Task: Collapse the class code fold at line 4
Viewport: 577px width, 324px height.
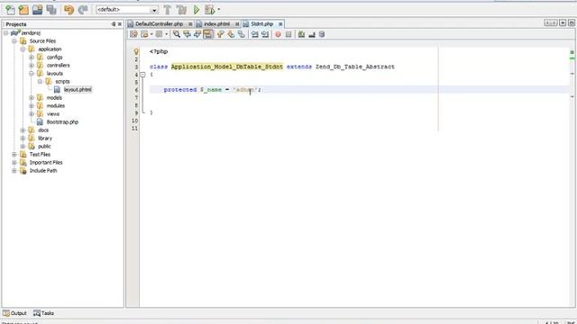Action: point(142,75)
